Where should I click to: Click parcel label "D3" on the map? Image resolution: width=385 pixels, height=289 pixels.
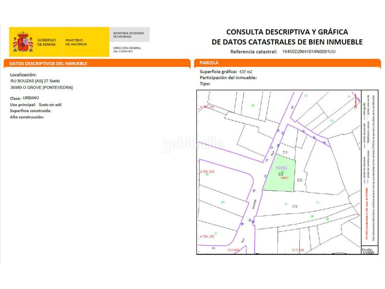pyautogui.click(x=299, y=180)
